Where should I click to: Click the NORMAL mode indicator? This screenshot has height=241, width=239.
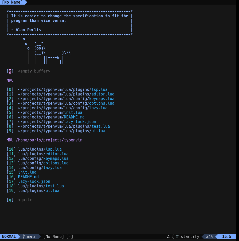tap(9, 236)
